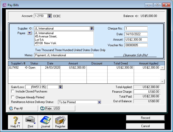Viewport: 173px width, 132px height.
Task: Tick Cheque Already Printed checkbox
Action: point(13,97)
